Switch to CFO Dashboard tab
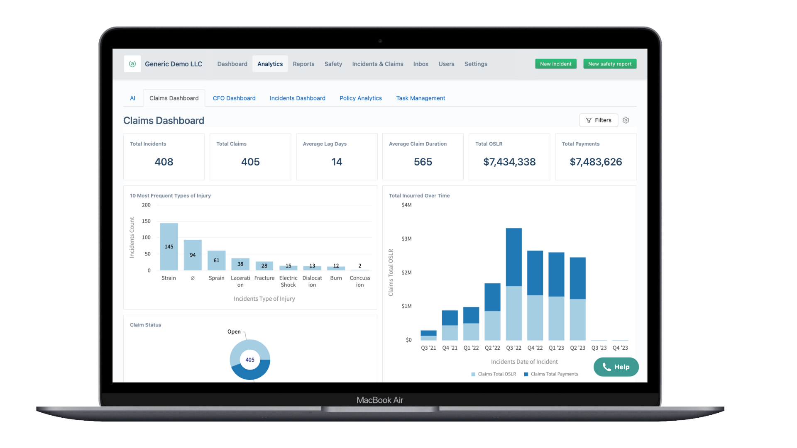 tap(234, 98)
